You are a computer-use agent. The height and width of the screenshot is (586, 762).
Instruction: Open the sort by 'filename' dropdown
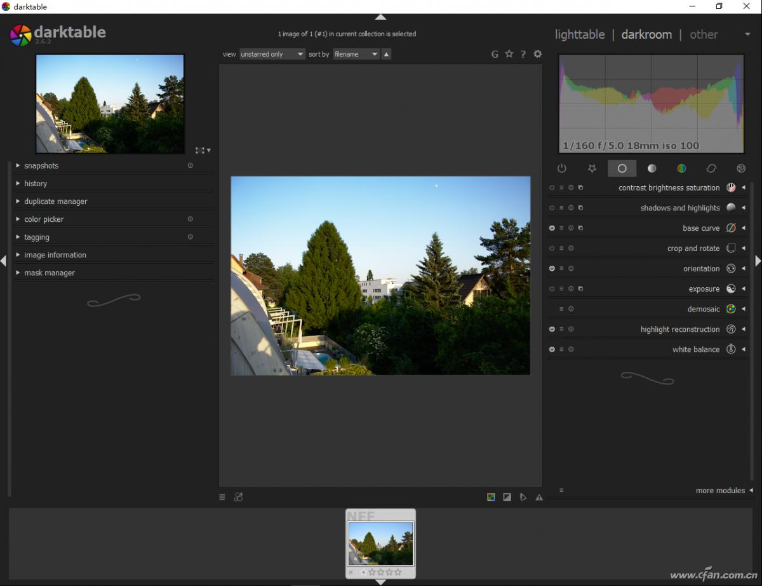click(x=356, y=55)
